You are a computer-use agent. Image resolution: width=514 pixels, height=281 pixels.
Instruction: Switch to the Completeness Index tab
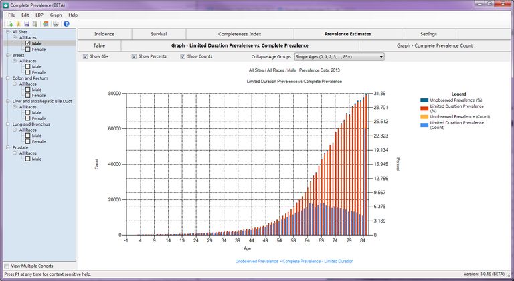239,33
